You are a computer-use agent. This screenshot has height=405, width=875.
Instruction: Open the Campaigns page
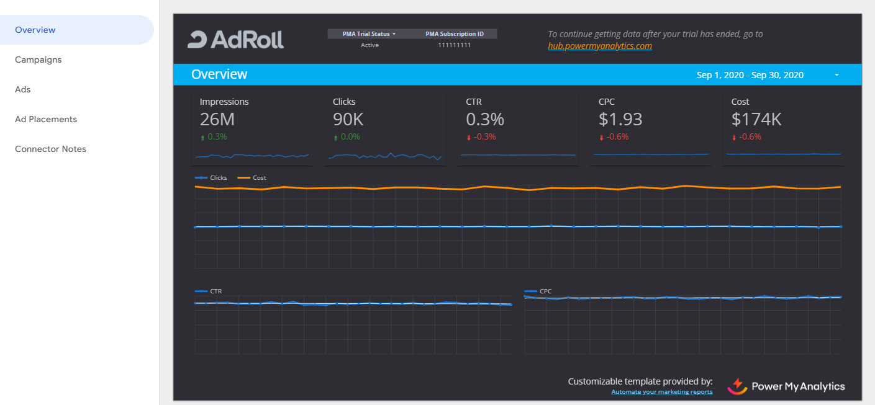point(38,60)
